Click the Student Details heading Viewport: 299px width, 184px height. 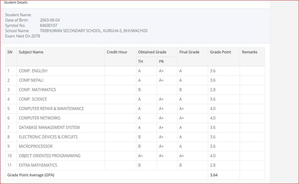[x=16, y=2]
